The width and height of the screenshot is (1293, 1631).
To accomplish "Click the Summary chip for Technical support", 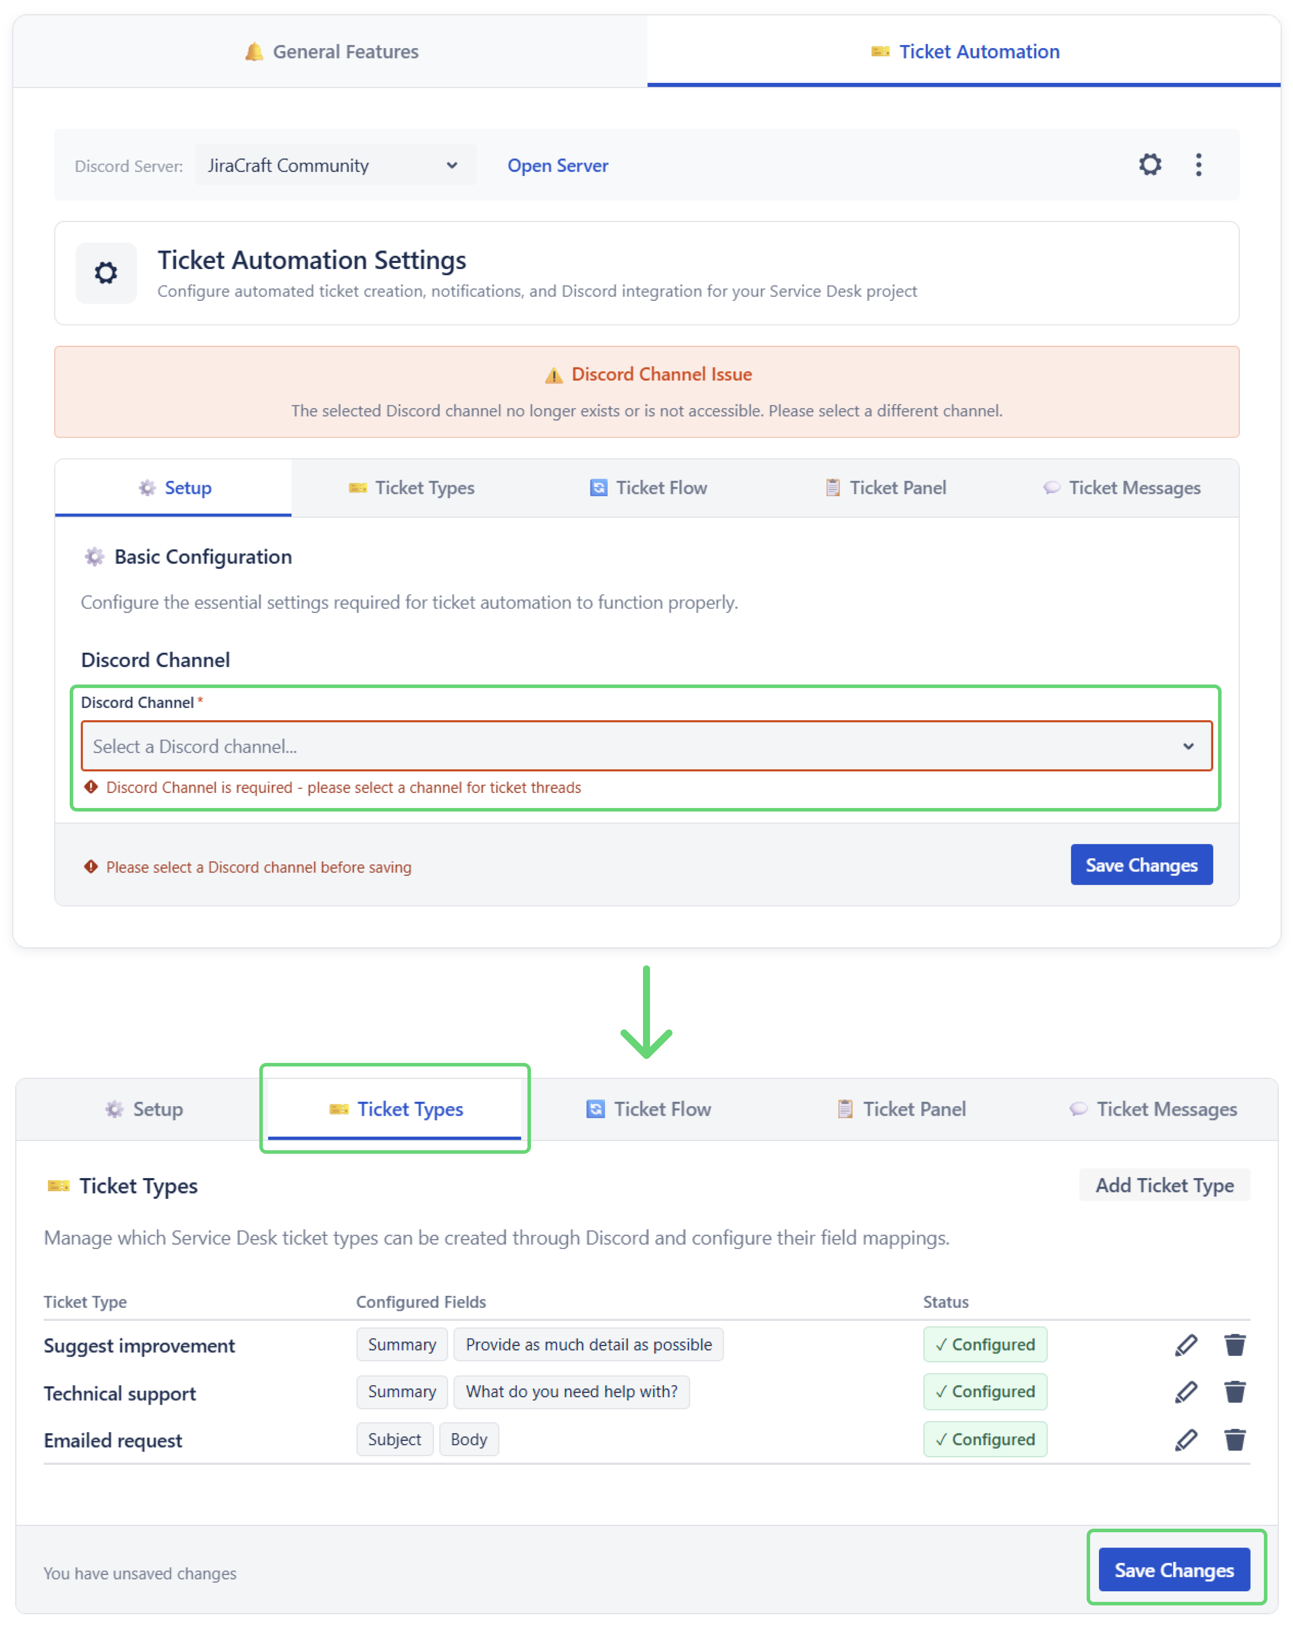I will point(402,1392).
